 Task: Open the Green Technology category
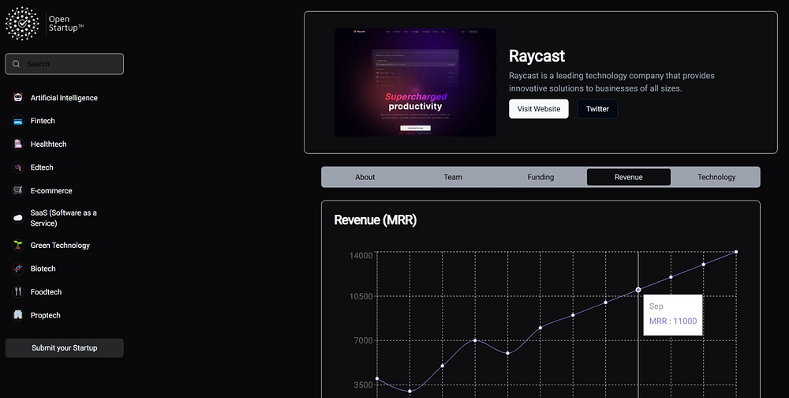point(60,246)
